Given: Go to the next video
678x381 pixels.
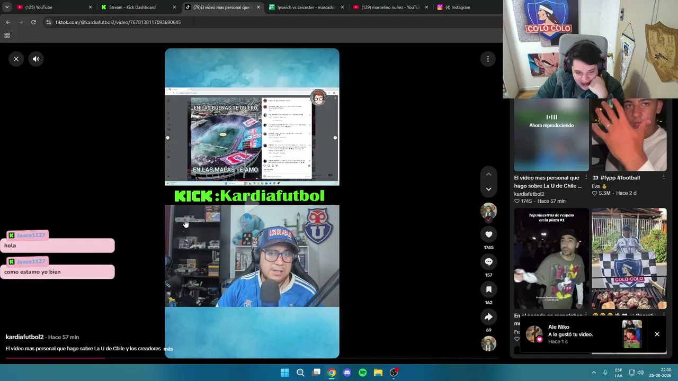Looking at the screenshot, I should (x=488, y=189).
